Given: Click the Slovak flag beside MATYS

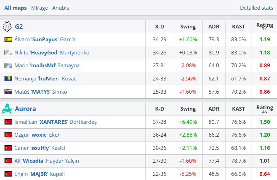Looking at the screenshot, I should pos(8,92).
